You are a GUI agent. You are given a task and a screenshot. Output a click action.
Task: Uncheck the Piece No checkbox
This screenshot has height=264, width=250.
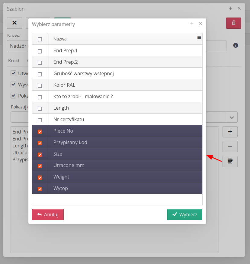point(40,131)
